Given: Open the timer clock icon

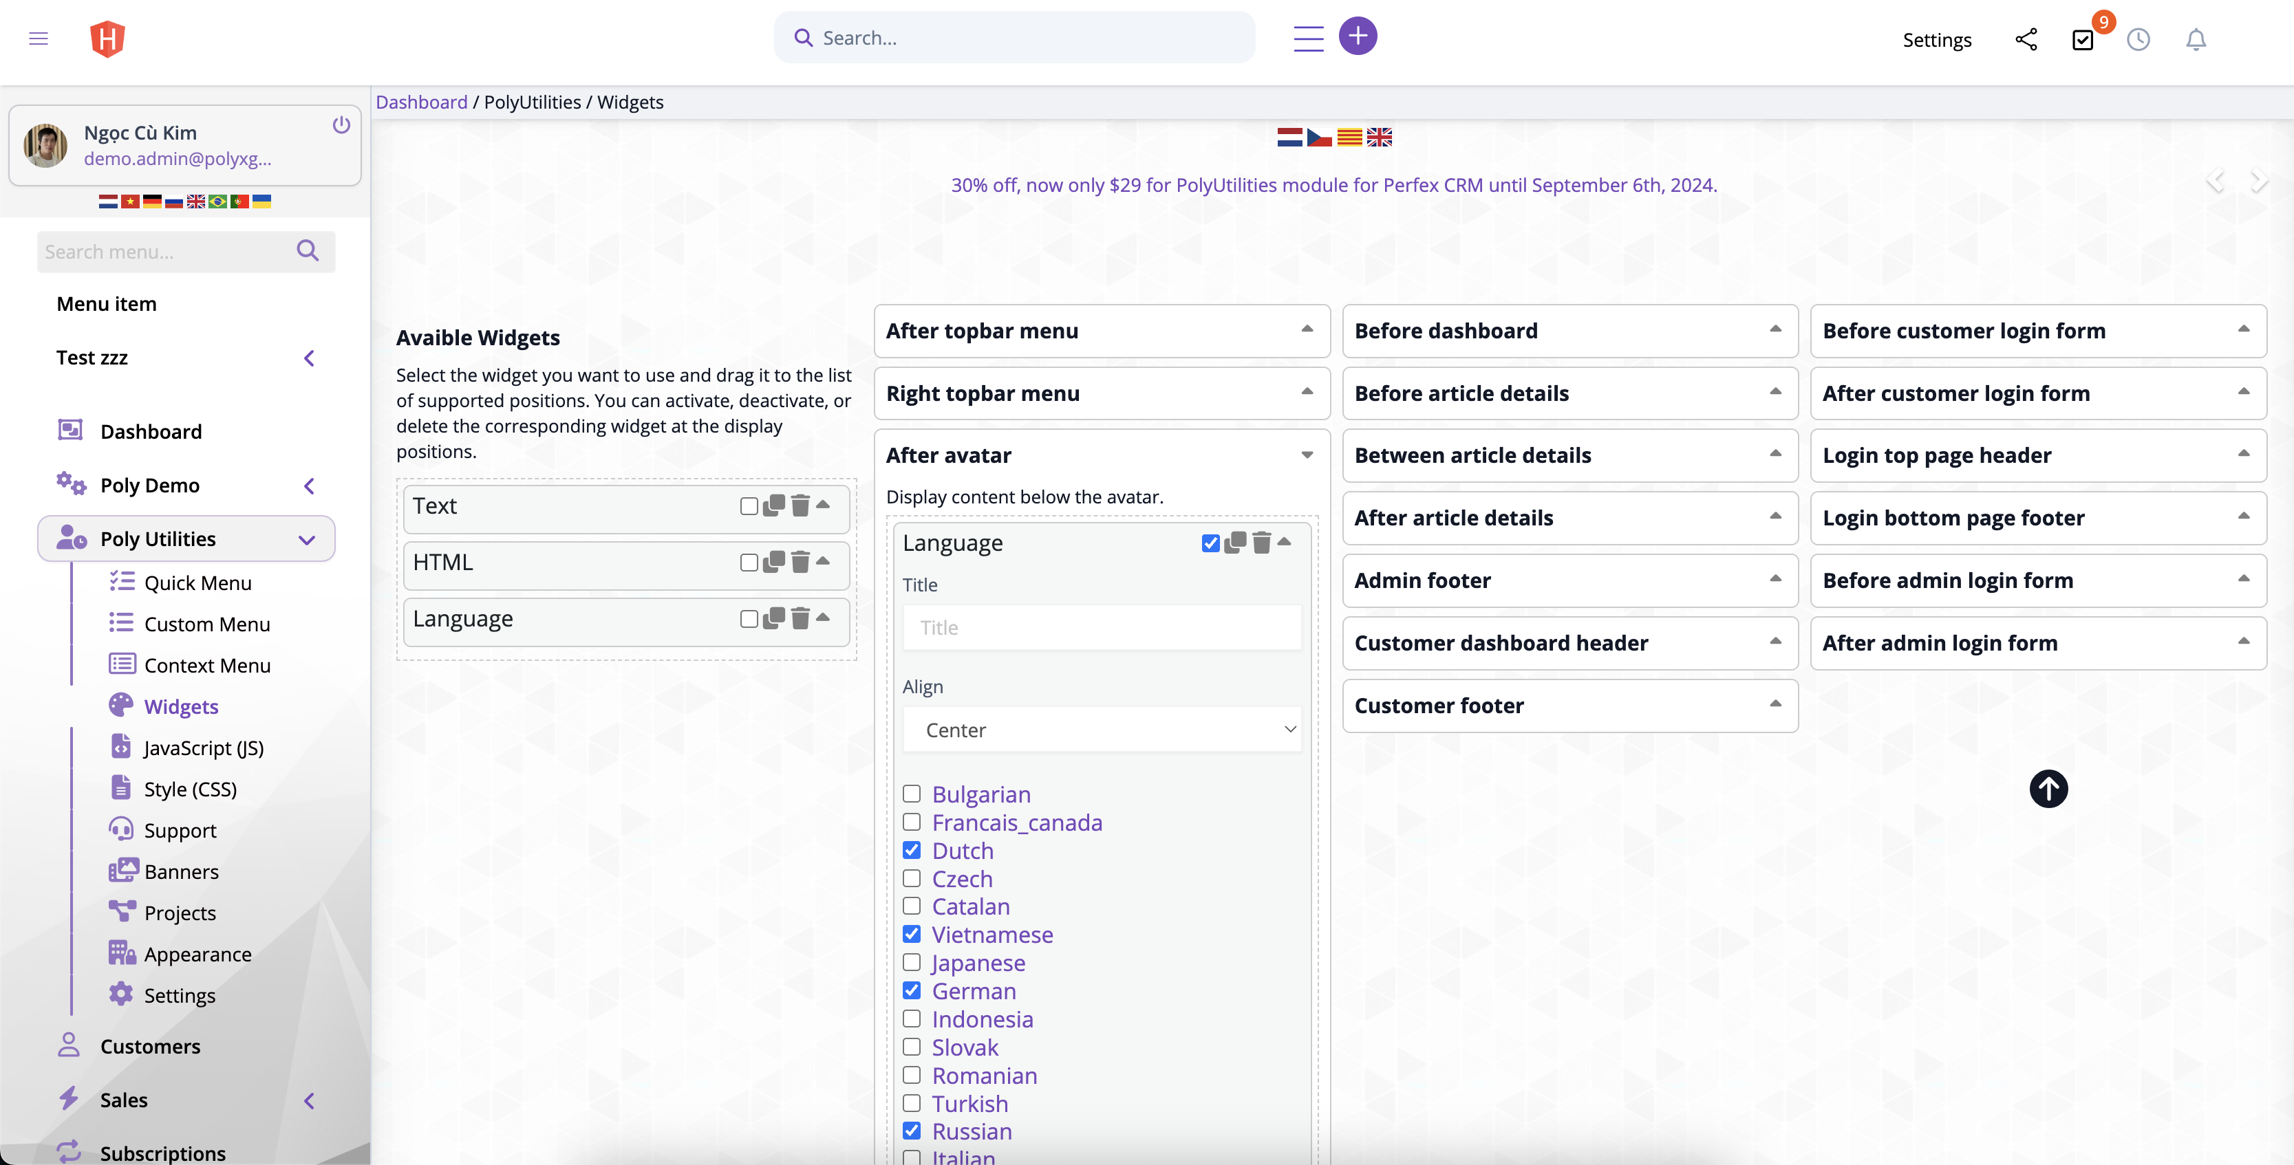Looking at the screenshot, I should click(x=2138, y=39).
